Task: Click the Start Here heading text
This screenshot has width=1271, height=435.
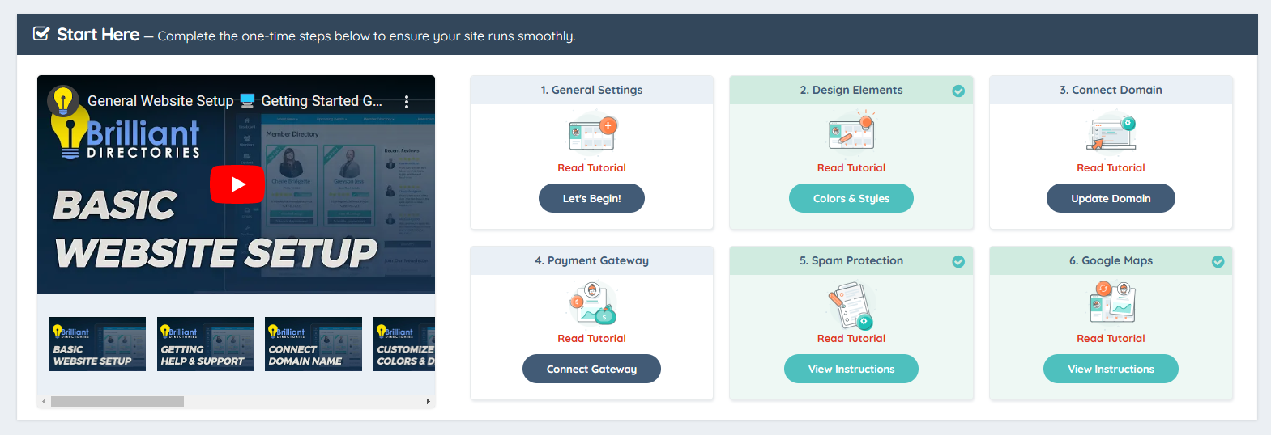Action: point(98,35)
